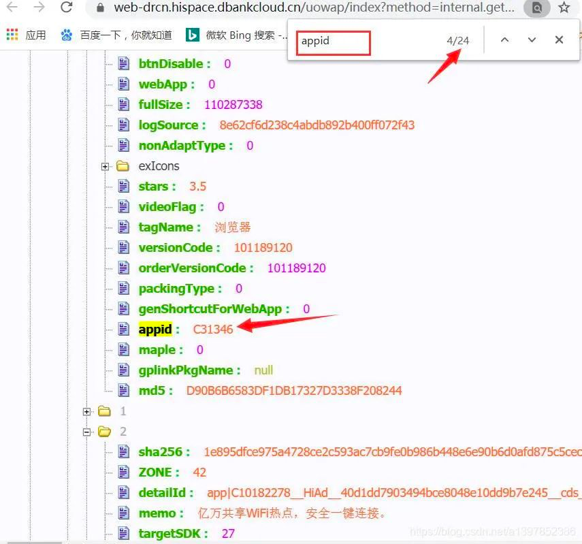Viewport: 582px width, 544px height.
Task: Expand the exIcons tree node
Action: pyautogui.click(x=104, y=165)
